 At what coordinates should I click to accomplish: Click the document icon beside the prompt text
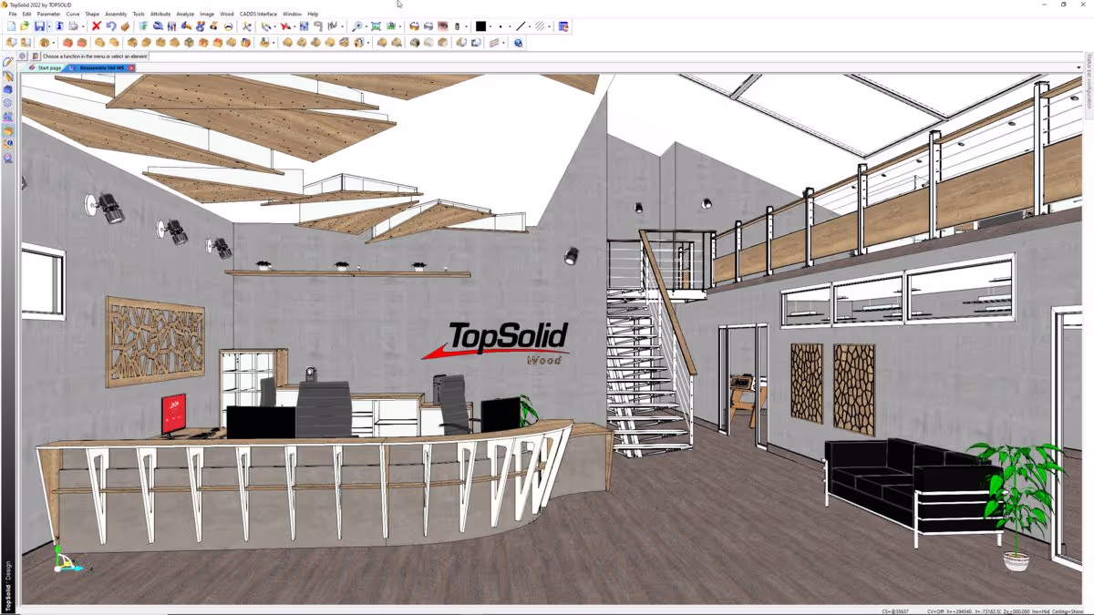[x=36, y=56]
